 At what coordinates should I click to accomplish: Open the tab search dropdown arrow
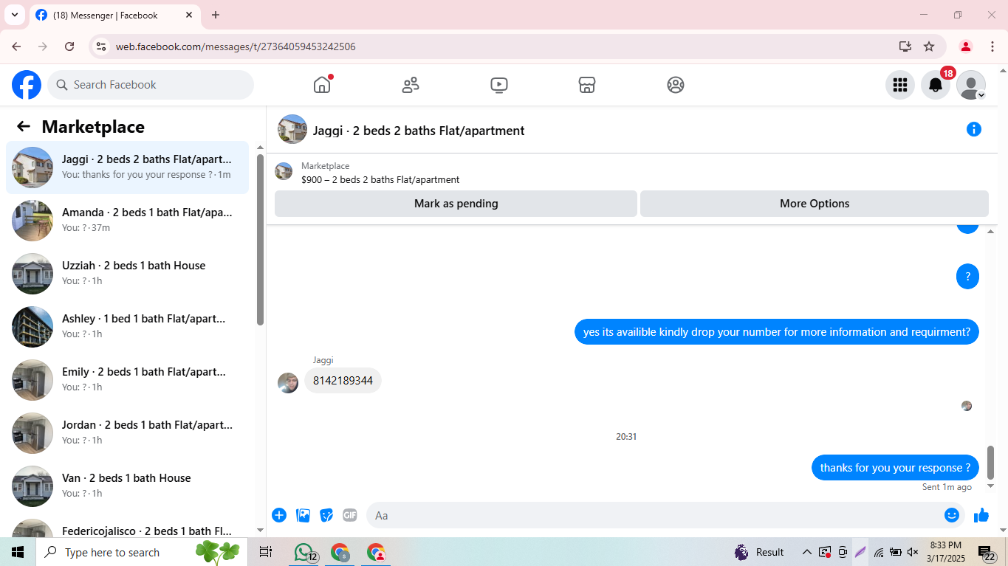pos(14,15)
